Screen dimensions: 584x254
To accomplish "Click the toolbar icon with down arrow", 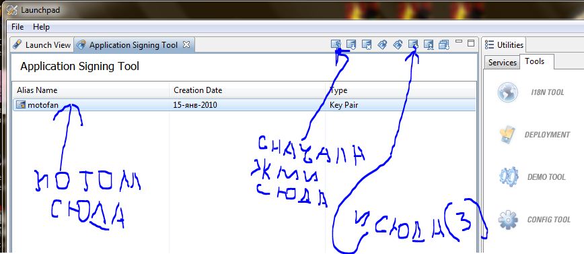I will [x=351, y=44].
